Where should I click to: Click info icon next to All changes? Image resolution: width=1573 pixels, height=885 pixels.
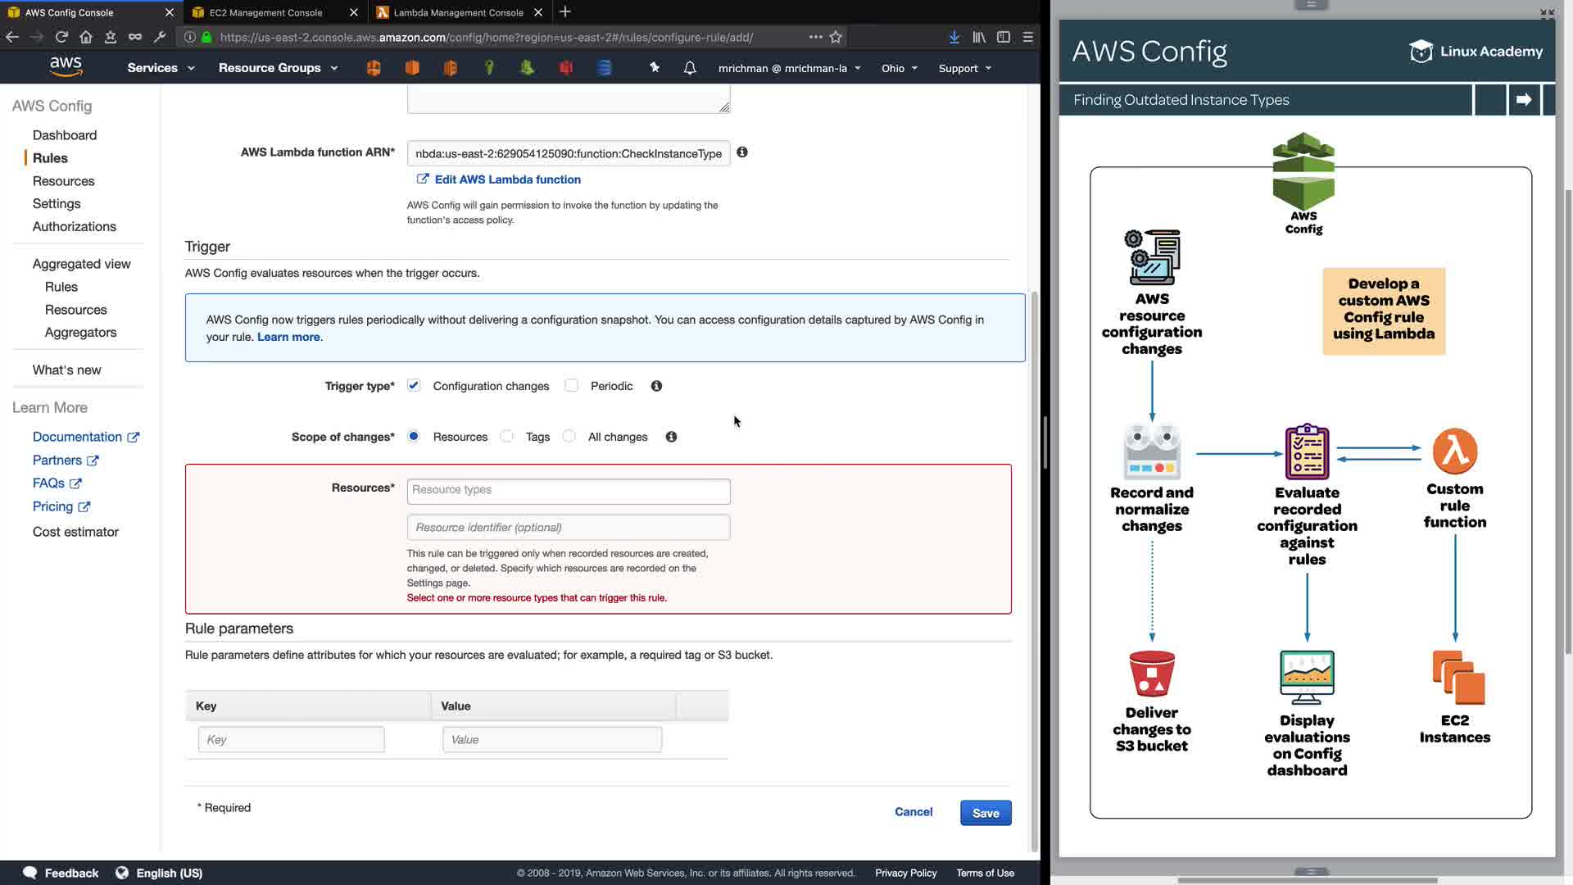click(671, 437)
